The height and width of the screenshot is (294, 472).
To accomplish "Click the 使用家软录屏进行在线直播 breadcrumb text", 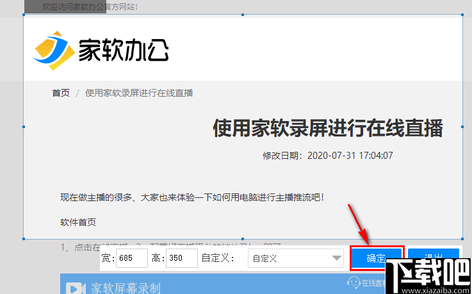I will [139, 93].
